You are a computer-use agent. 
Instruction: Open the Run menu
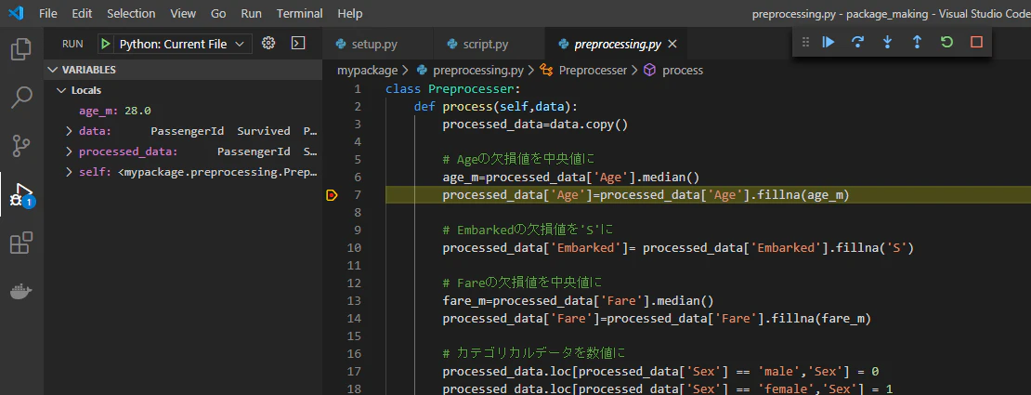(251, 13)
